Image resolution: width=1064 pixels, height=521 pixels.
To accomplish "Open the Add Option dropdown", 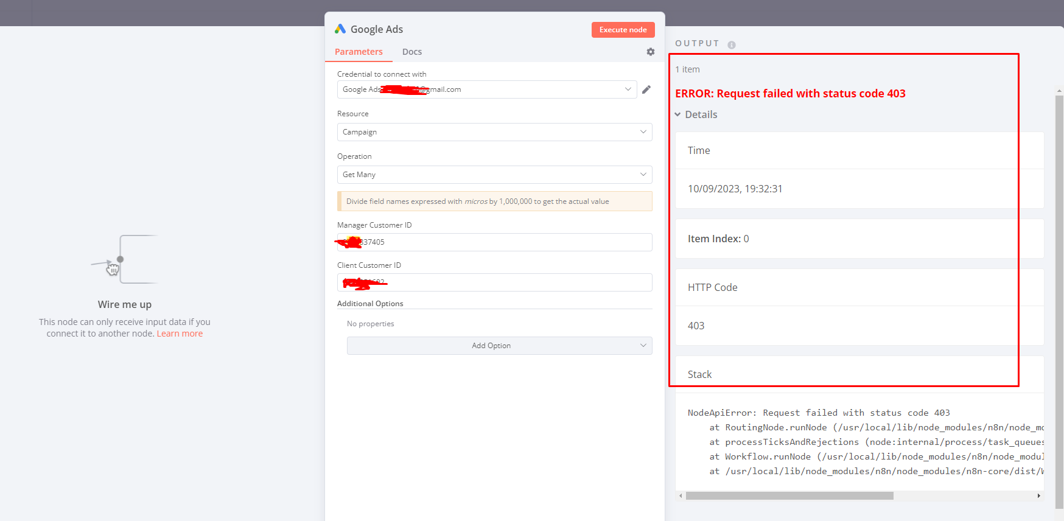I will pos(500,346).
